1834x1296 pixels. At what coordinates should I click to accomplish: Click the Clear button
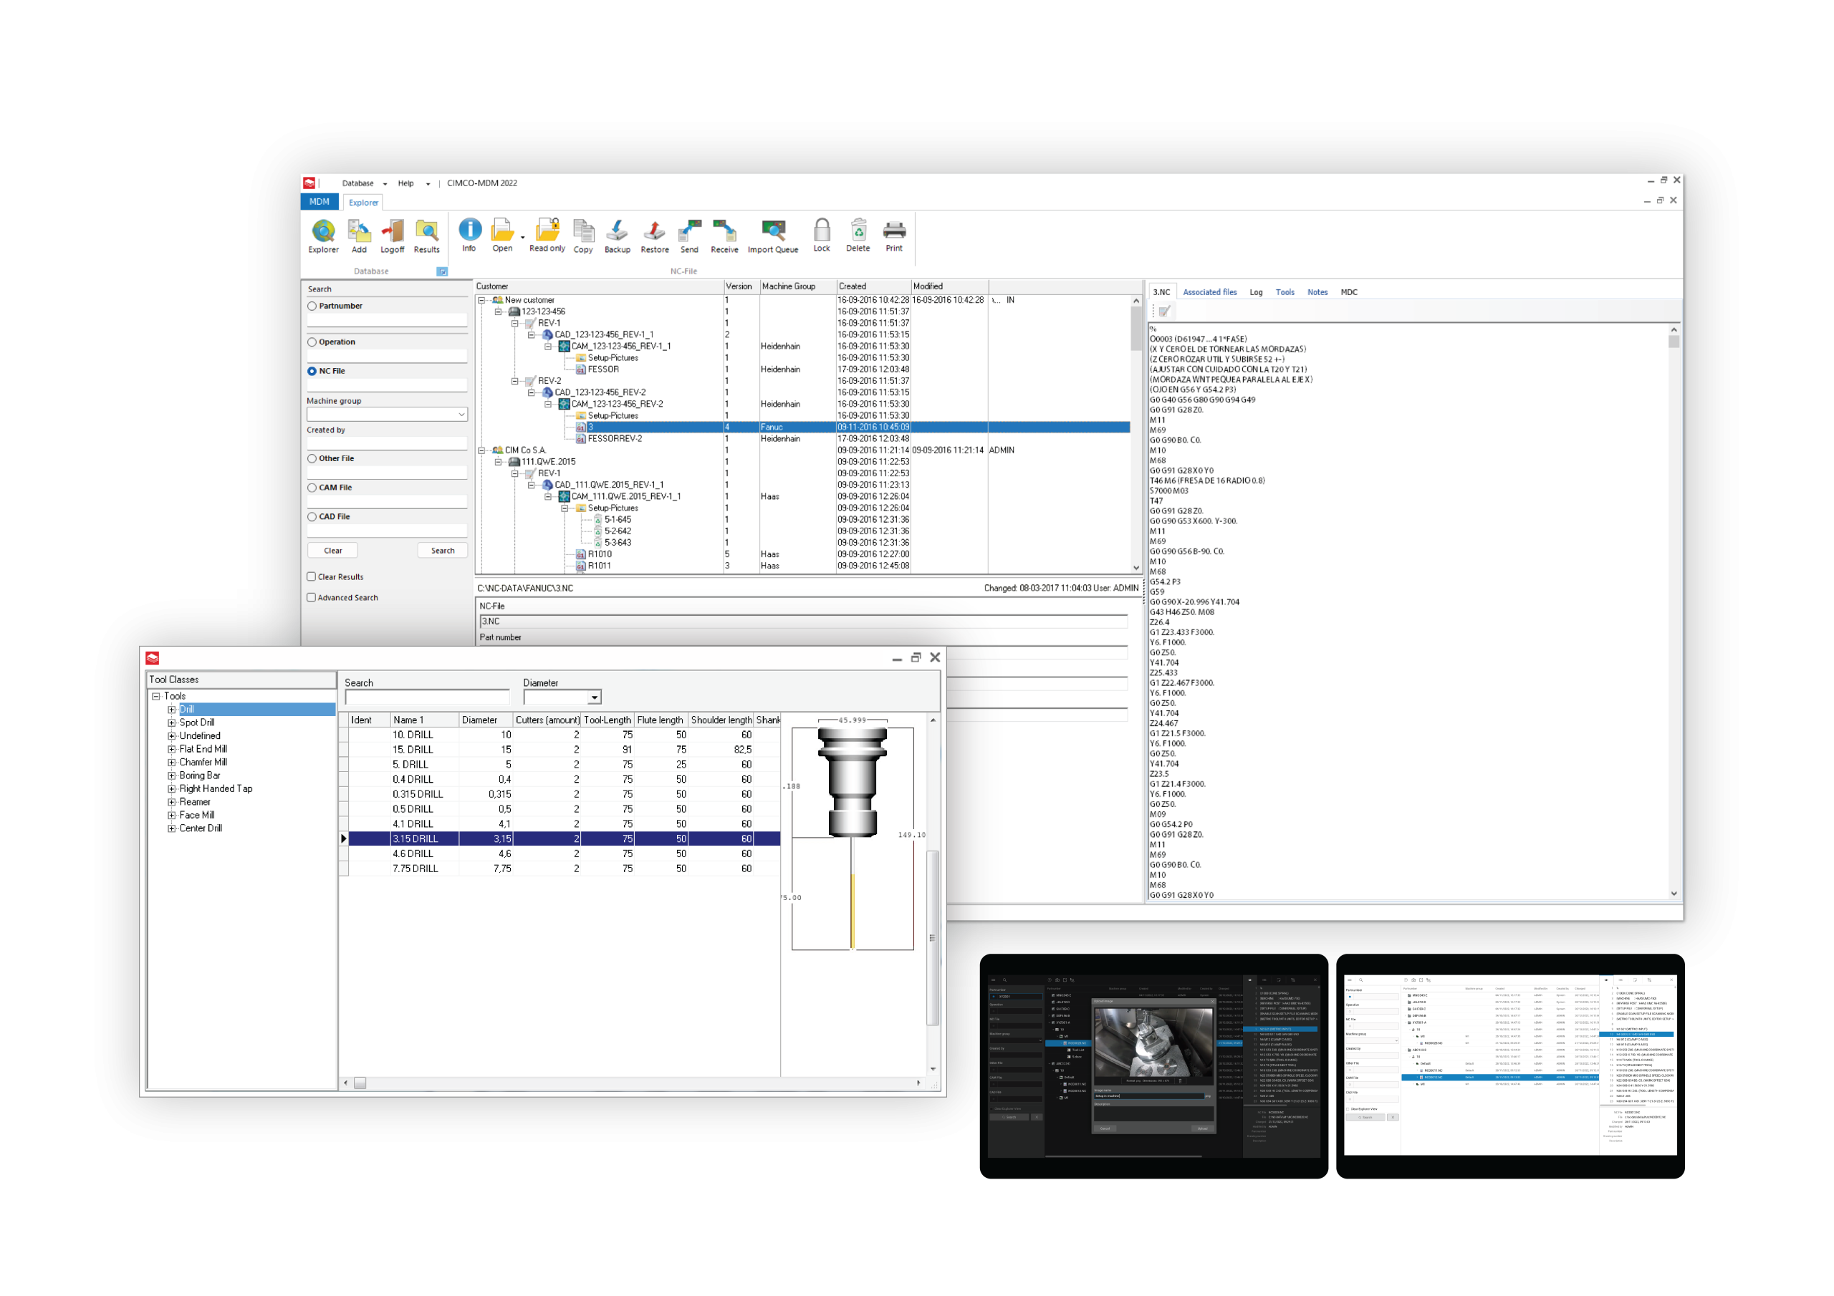(x=333, y=551)
